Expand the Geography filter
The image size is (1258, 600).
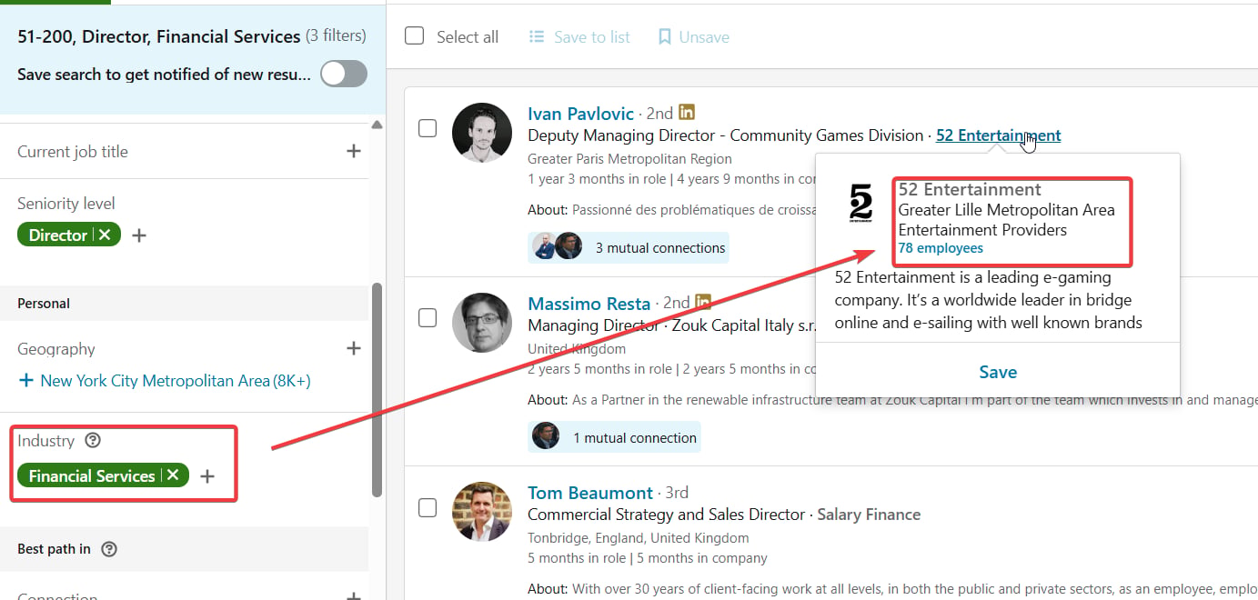354,348
